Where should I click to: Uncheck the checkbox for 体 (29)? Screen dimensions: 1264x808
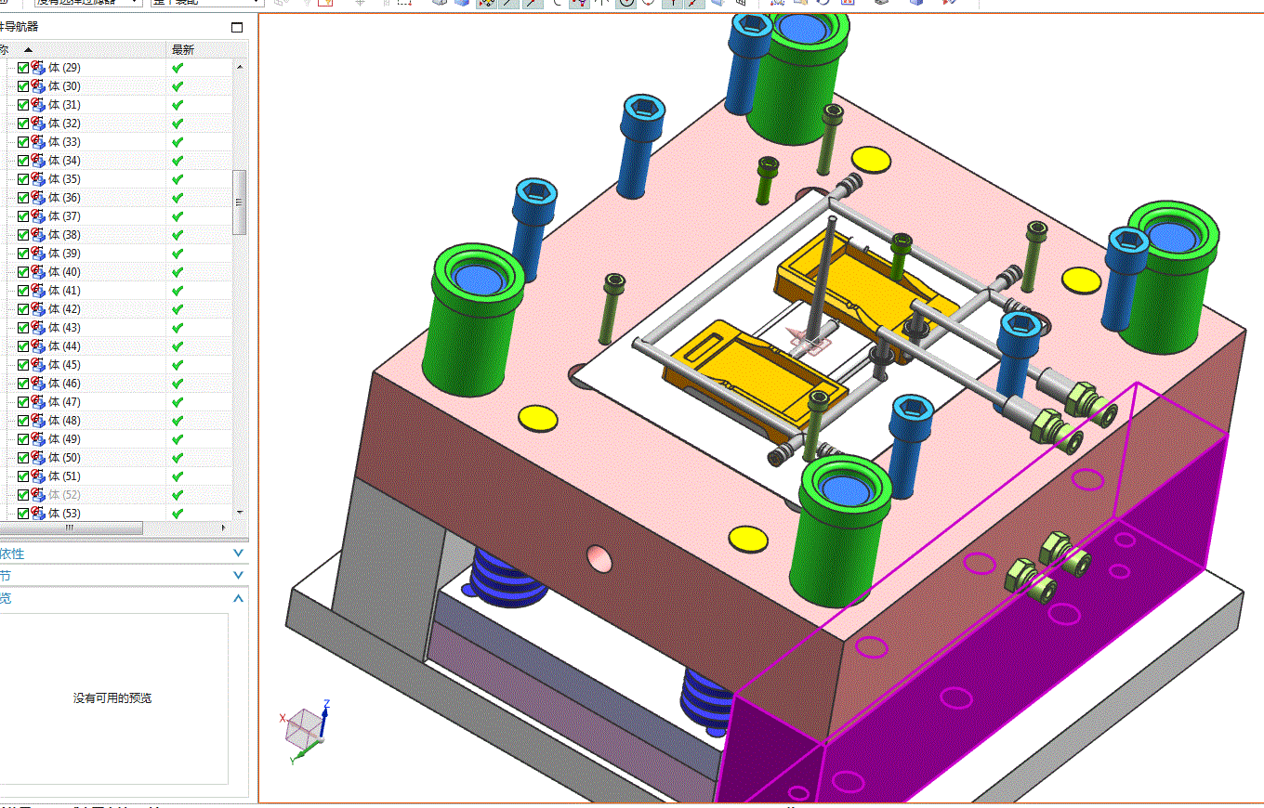[x=23, y=68]
